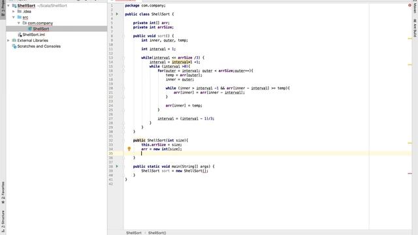Click 'arr = new int[size];' on line 34
The image size is (418, 235).
pos(161,149)
